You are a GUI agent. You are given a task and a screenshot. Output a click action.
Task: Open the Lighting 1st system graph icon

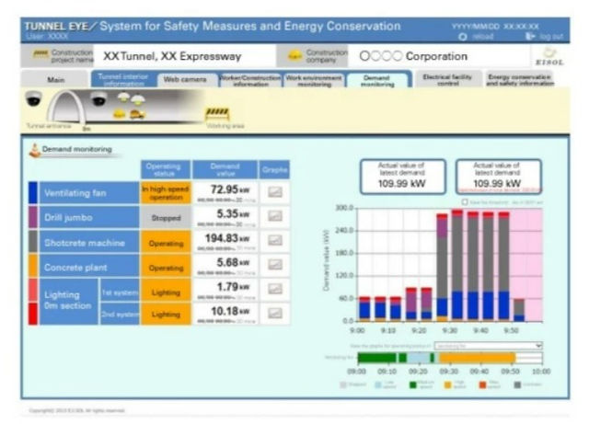pyautogui.click(x=274, y=289)
